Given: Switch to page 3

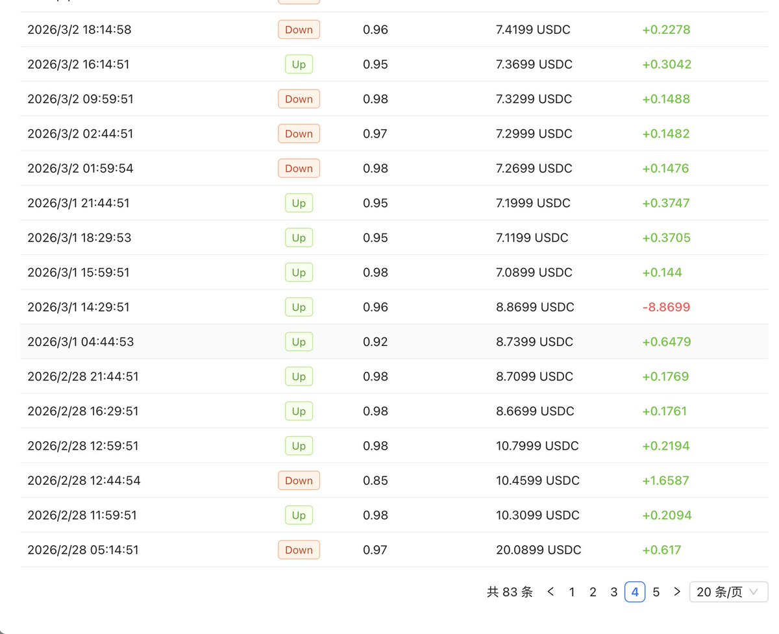Looking at the screenshot, I should (x=614, y=592).
